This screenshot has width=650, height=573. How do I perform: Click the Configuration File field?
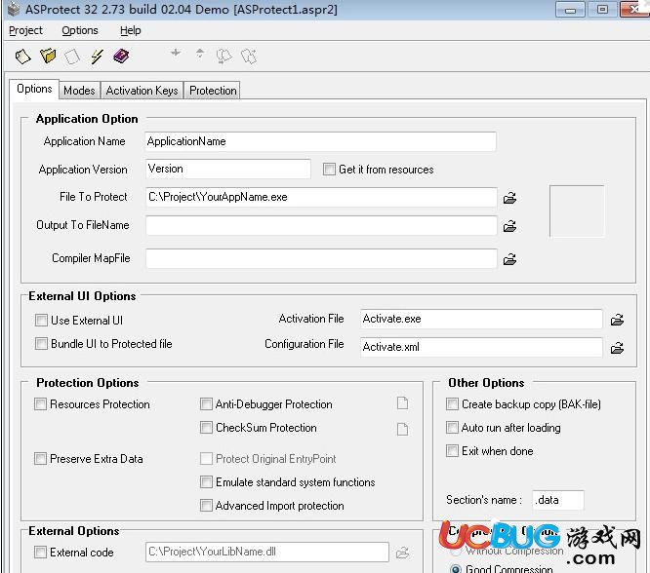[x=481, y=347]
